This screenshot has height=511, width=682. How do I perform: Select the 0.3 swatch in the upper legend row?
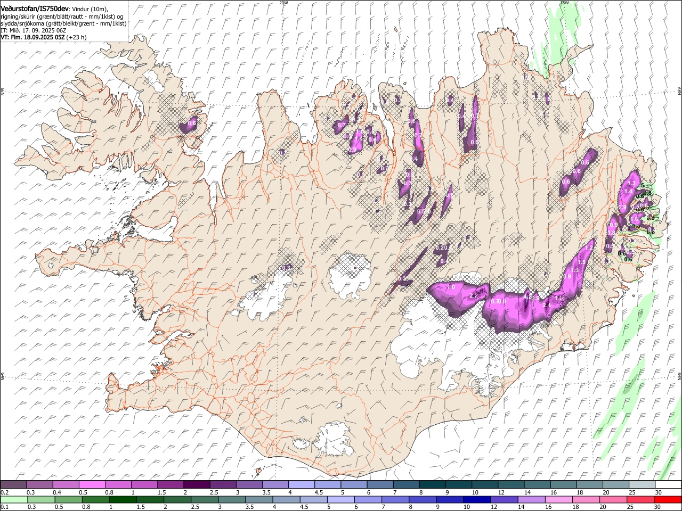pos(39,485)
